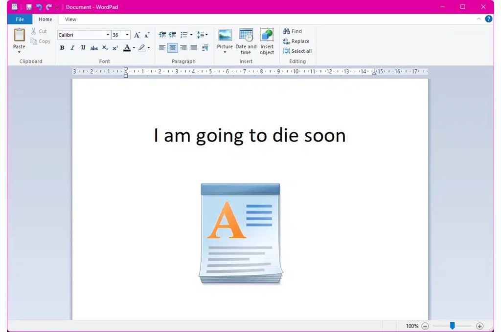Toggle Strikethrough formatting
Screen dimensions: 501x332
(94, 48)
